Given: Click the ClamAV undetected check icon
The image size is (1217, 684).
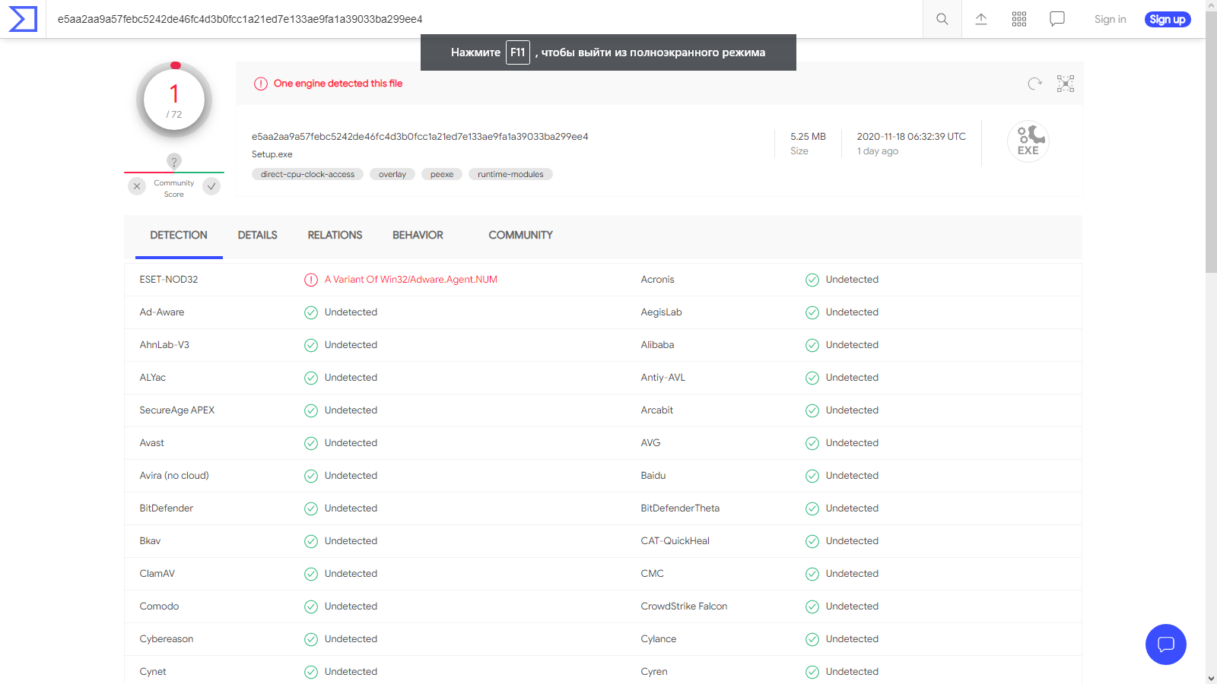Looking at the screenshot, I should [x=311, y=574].
